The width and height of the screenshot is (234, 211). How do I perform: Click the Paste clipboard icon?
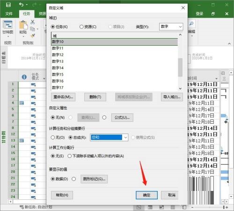click(23, 25)
